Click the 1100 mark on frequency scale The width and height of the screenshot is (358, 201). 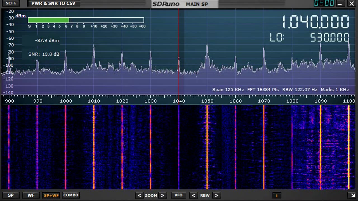[349, 101]
